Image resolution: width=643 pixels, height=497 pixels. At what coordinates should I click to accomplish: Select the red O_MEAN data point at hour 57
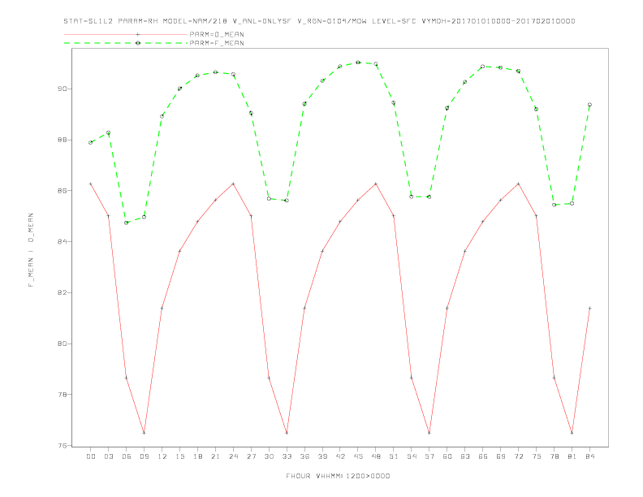(x=429, y=433)
